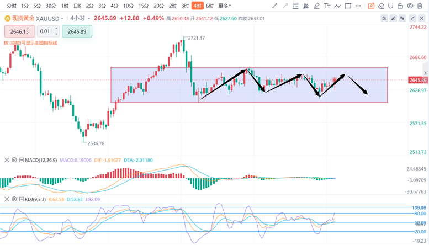Select the rectangle drawing tool
429x245 pixels.
click(348, 6)
